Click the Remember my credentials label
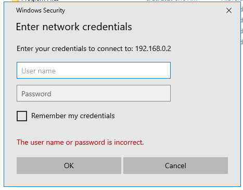243x190 pixels. click(73, 116)
